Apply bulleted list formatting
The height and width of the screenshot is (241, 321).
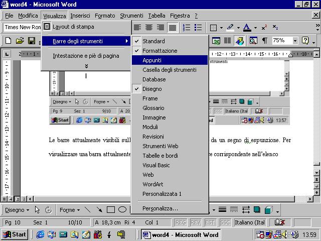[x=198, y=28]
